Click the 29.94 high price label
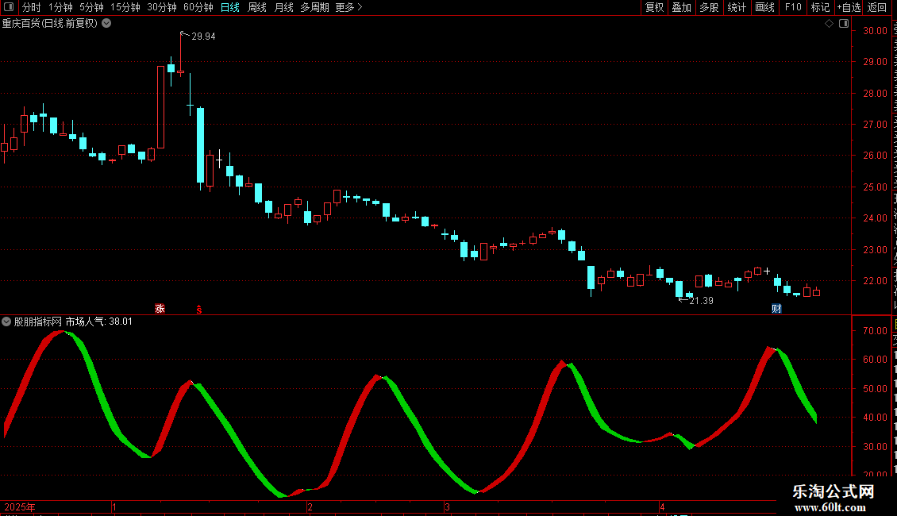Image resolution: width=897 pixels, height=516 pixels. pos(203,37)
